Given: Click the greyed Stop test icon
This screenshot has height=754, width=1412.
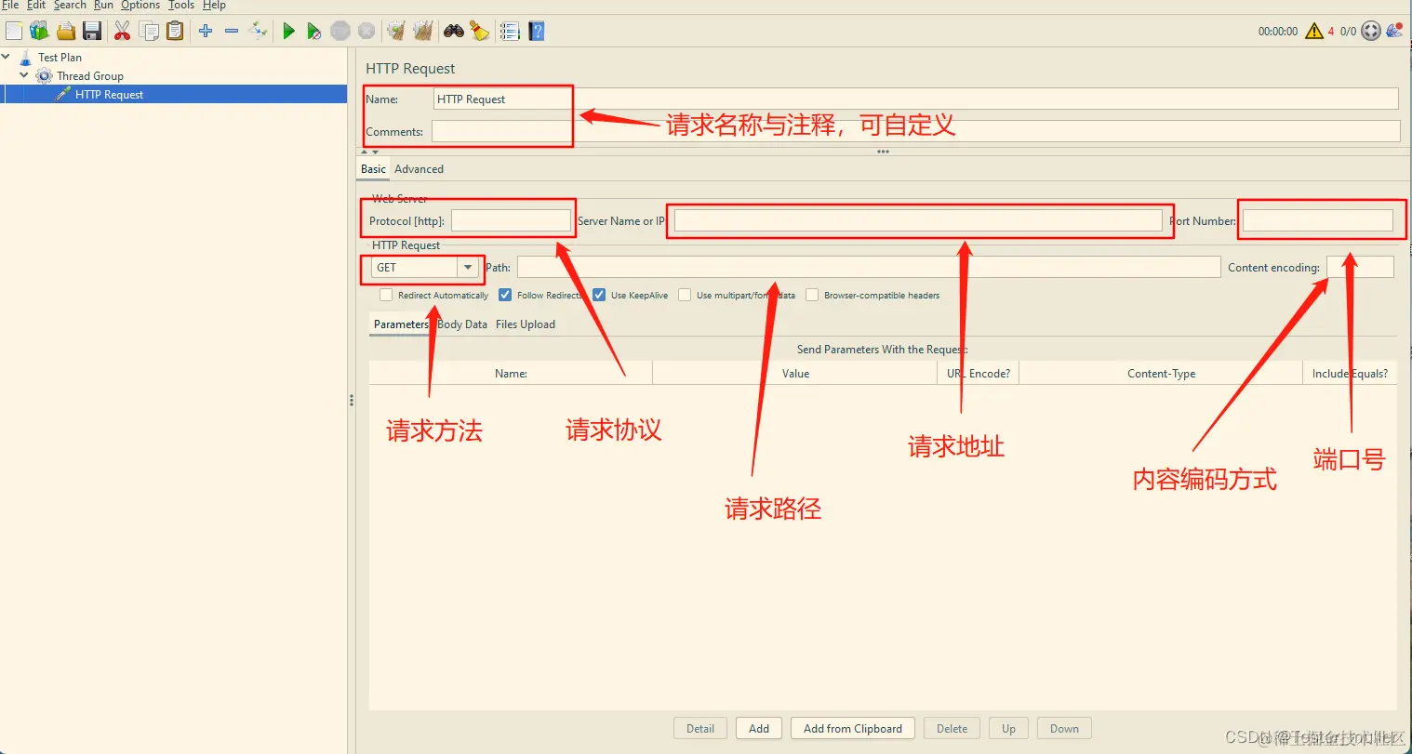Looking at the screenshot, I should click(340, 31).
